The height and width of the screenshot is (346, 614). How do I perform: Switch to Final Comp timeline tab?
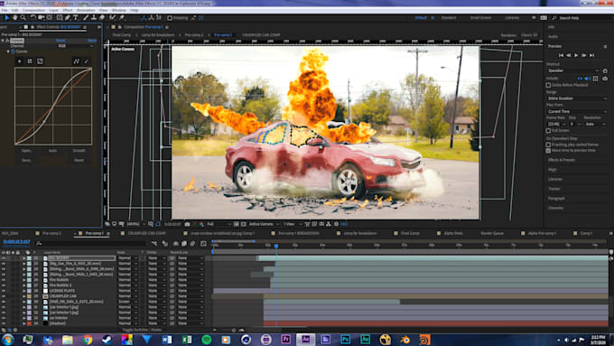410,233
